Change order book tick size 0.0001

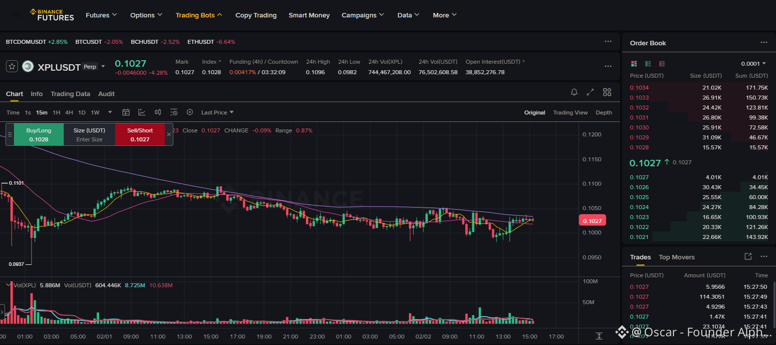tap(755, 64)
